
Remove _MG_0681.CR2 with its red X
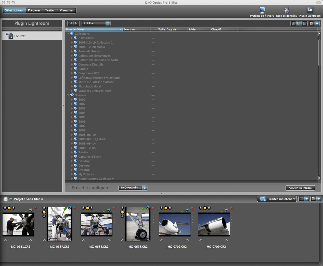[x=36, y=208]
